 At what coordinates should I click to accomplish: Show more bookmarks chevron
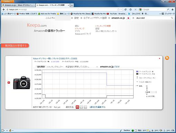(160, 14)
